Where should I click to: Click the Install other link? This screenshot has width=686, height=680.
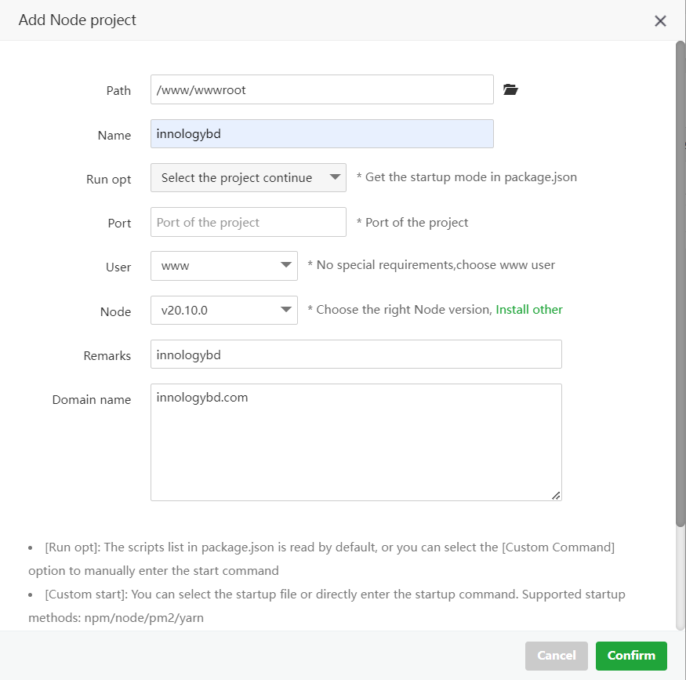(529, 310)
